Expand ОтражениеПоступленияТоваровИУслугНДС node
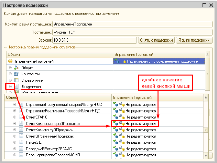Screen dimensions: 217x163 point(15,104)
